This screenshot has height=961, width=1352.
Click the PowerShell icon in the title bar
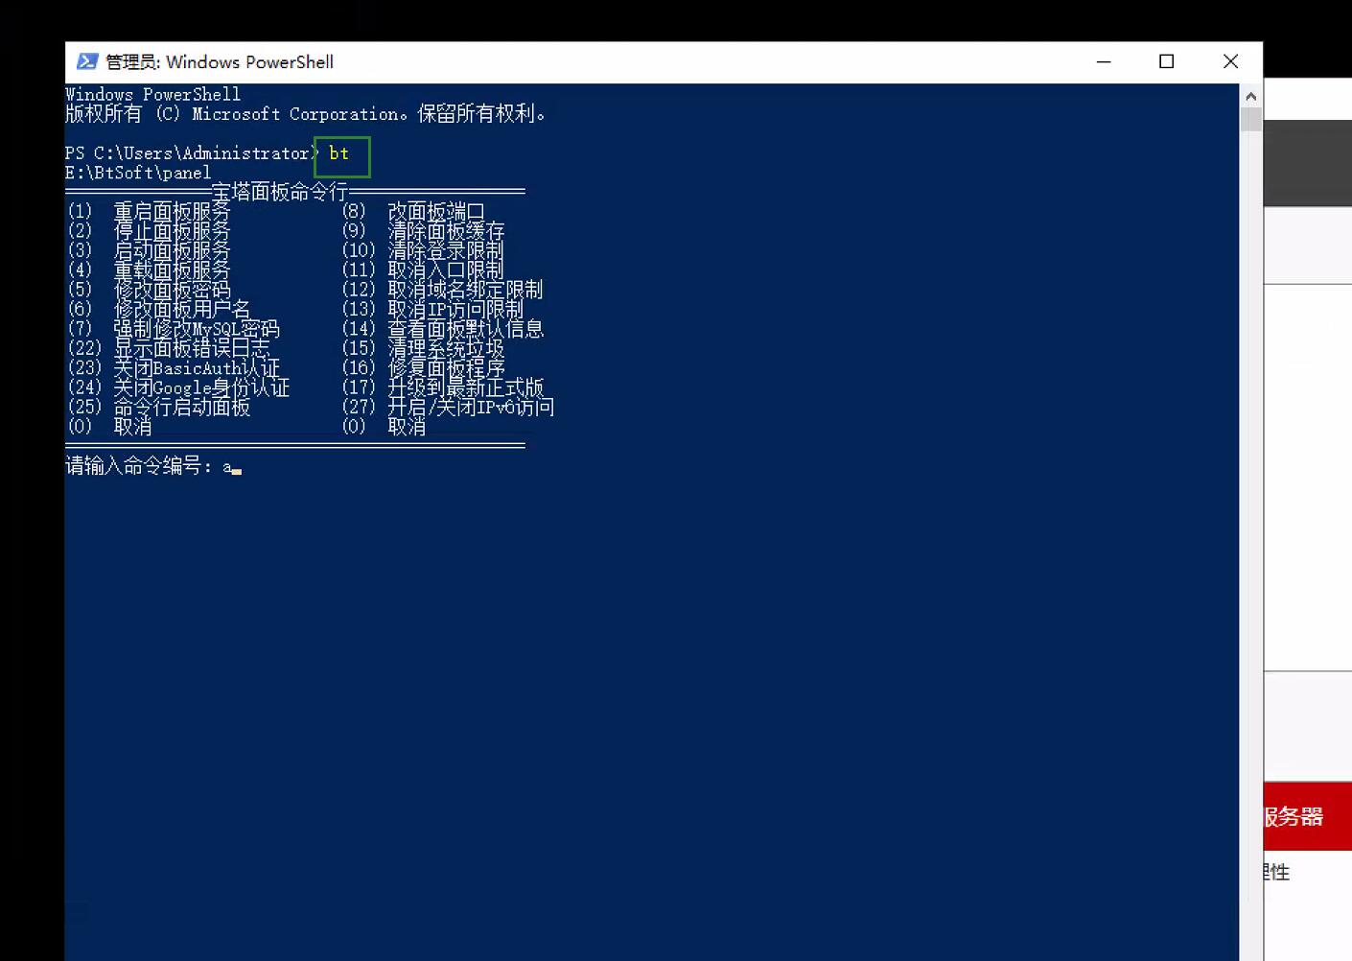[x=87, y=61]
